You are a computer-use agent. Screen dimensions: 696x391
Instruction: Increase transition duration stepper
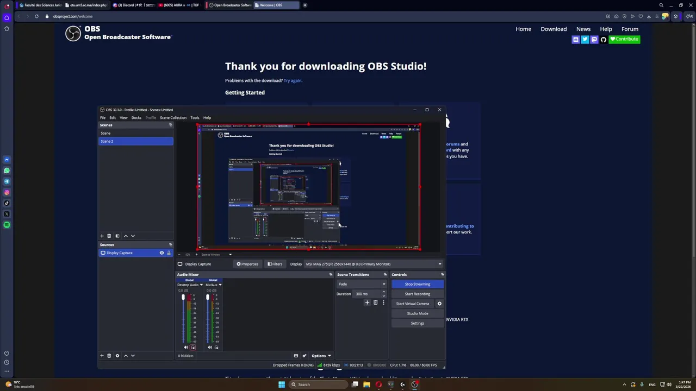tap(383, 292)
